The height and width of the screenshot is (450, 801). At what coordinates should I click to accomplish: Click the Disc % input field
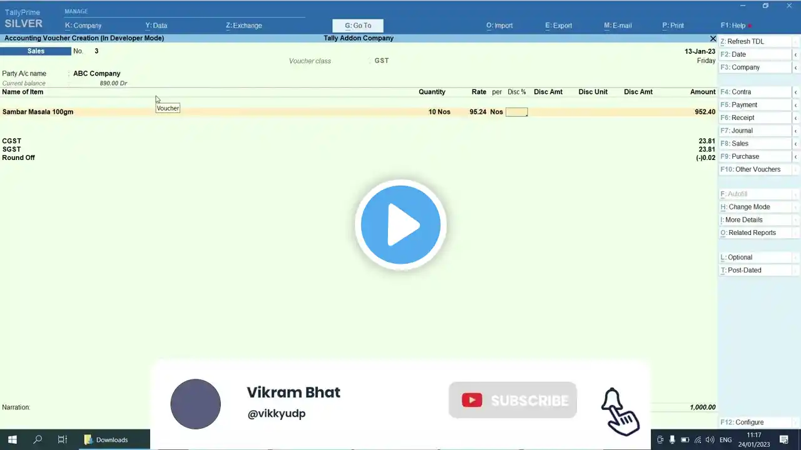click(x=517, y=112)
